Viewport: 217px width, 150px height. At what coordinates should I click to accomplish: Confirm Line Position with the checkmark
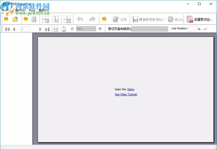(x=205, y=29)
